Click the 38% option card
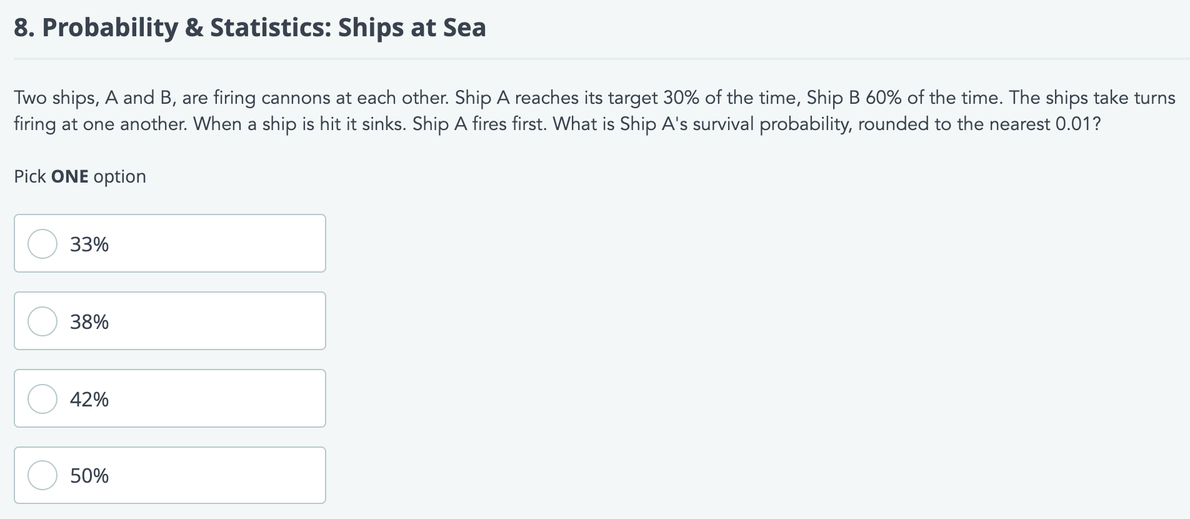Screen dimensions: 1190x519 pos(169,321)
